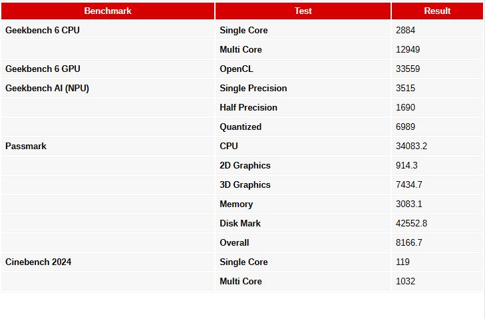Screen dimensions: 485x319
Task: Click the Test column header
Action: 303,11
